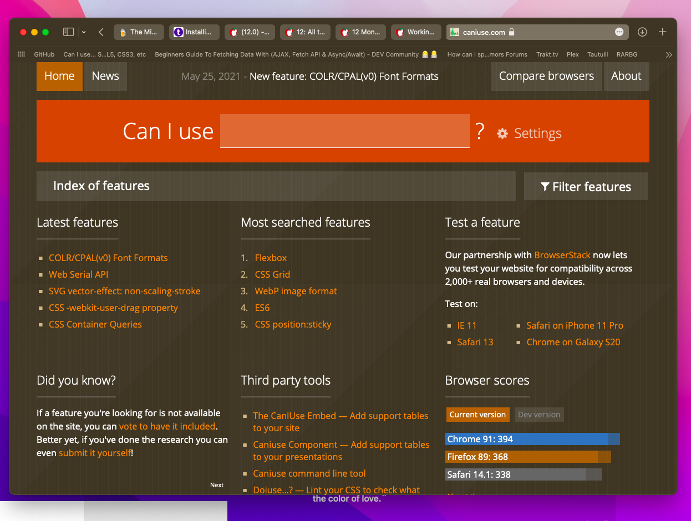Open COLR/CPAL(v0) Font Formats in Latest features
Viewport: 691px width, 521px height.
(108, 258)
